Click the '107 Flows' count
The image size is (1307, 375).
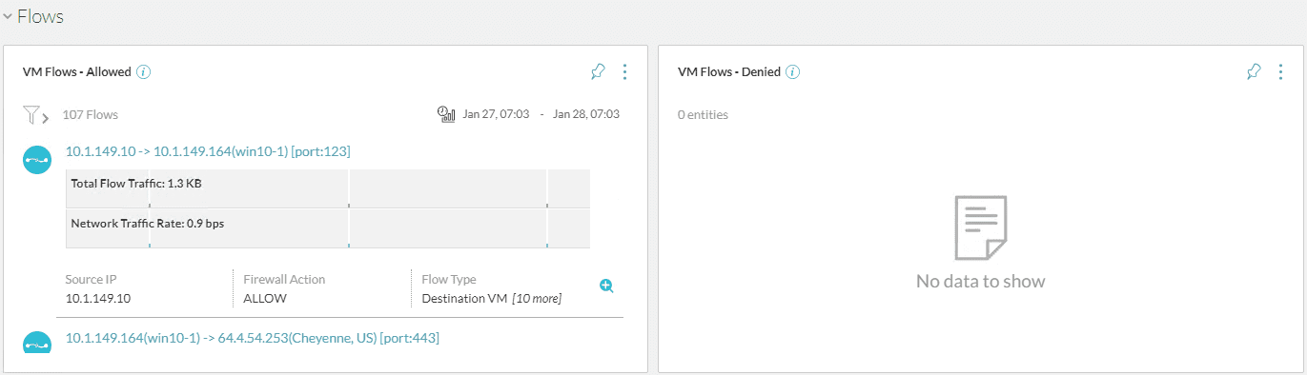pos(90,114)
